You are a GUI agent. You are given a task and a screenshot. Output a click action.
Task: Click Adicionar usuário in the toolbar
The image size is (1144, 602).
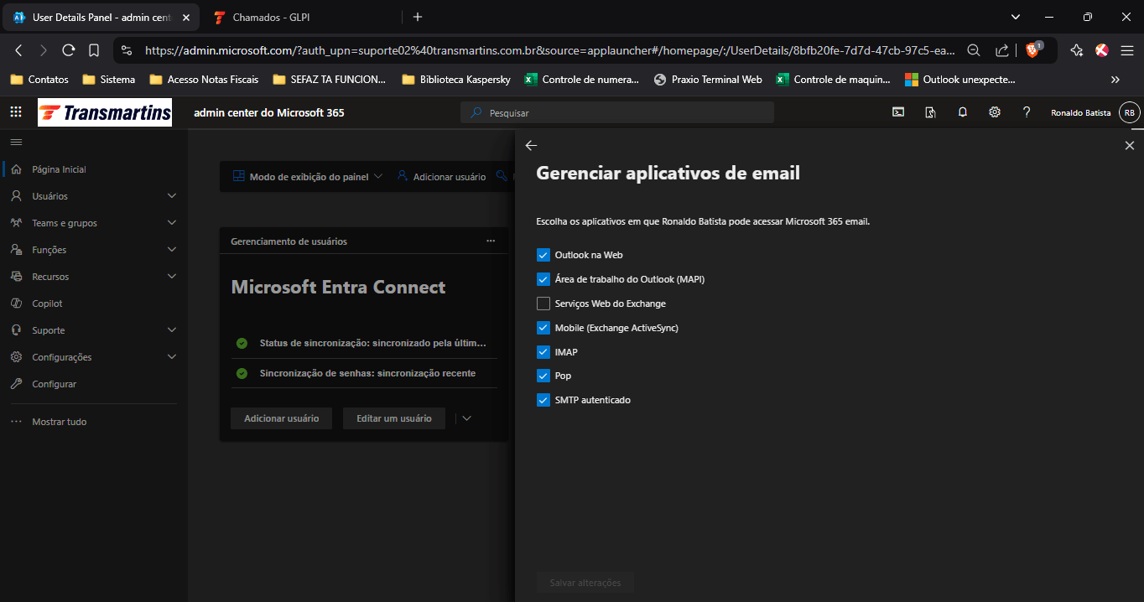coord(441,177)
